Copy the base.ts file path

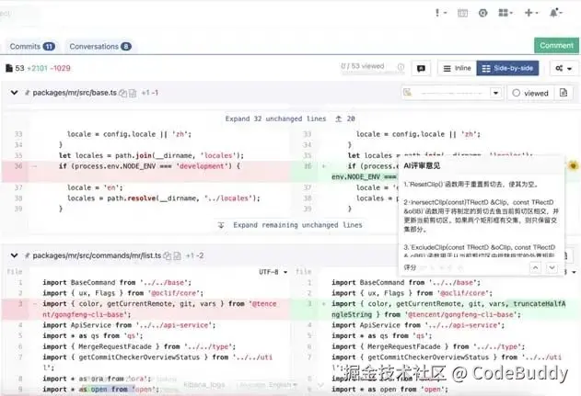[122, 93]
